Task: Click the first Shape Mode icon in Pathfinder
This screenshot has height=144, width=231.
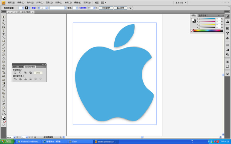Action: [x=15, y=73]
